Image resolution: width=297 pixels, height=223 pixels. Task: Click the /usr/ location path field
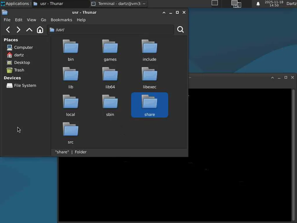(111, 30)
